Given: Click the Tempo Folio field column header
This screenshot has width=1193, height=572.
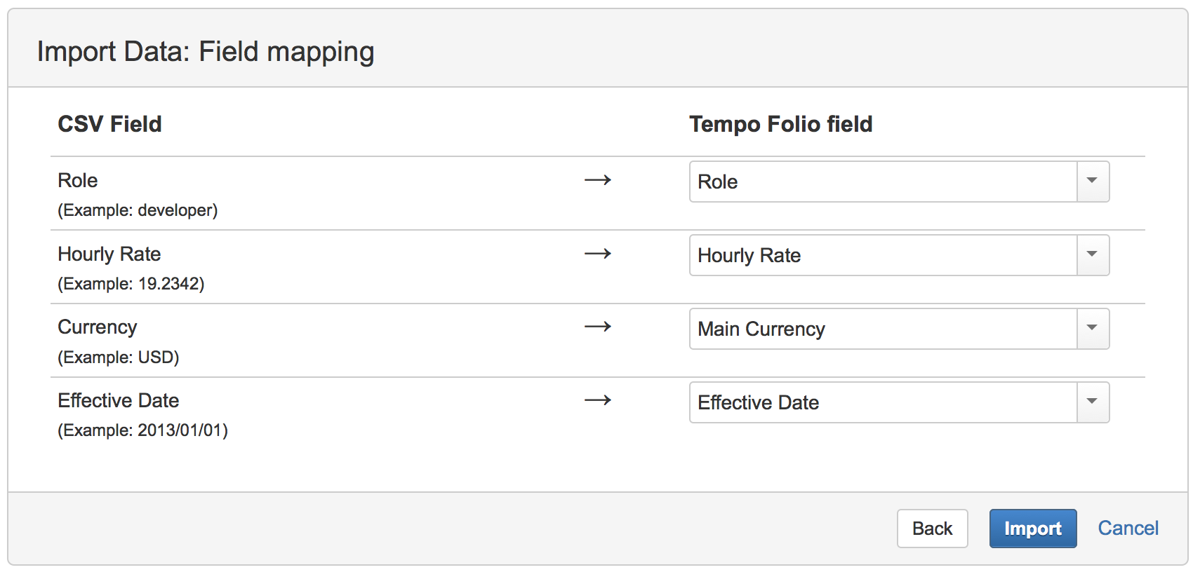Looking at the screenshot, I should [x=781, y=124].
